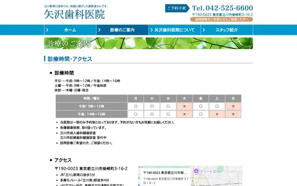Image resolution: width=297 pixels, height=186 pixels.
Task: Go to 矢沢歯科医院について page
Action: click(x=174, y=30)
